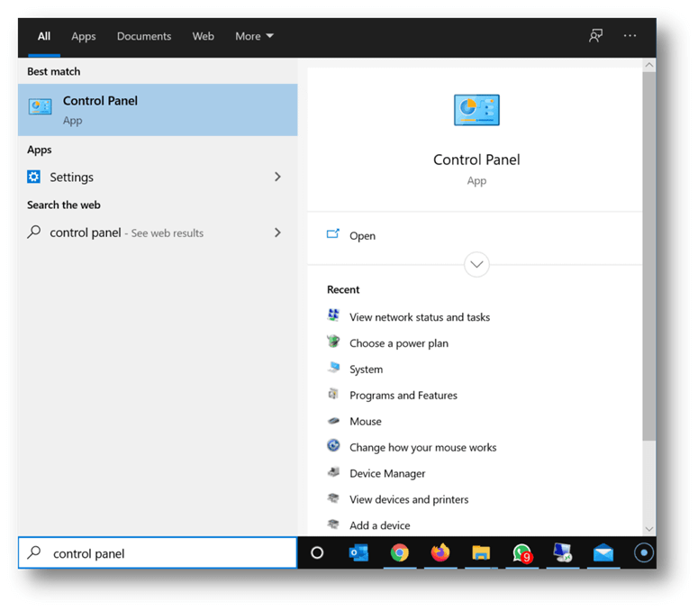Click the search box containing 'control panel'
698x611 pixels.
coord(158,552)
